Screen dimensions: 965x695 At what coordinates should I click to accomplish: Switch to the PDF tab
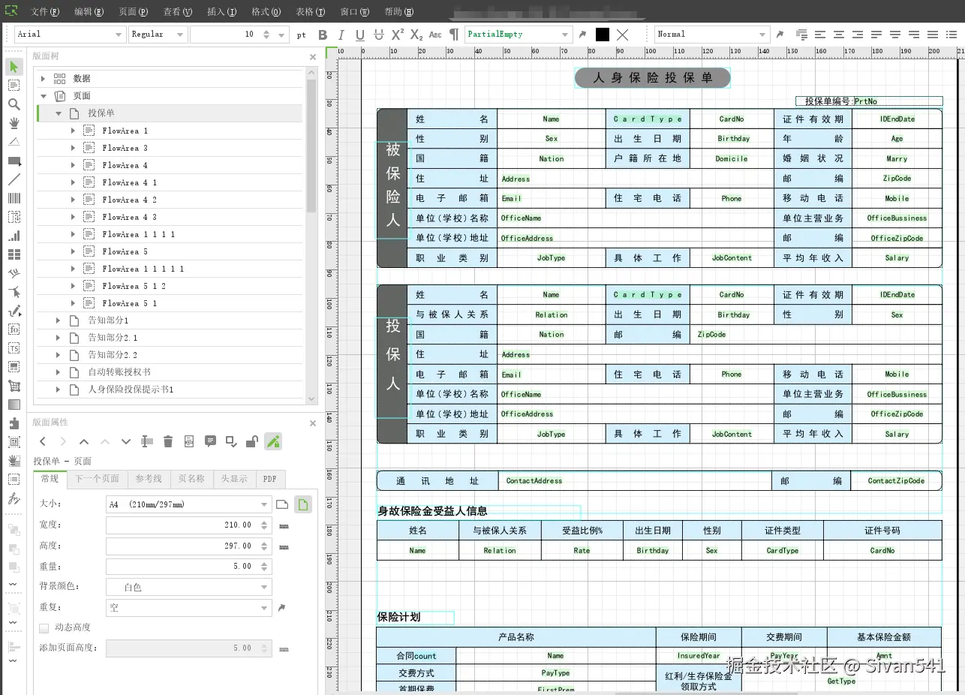click(270, 479)
